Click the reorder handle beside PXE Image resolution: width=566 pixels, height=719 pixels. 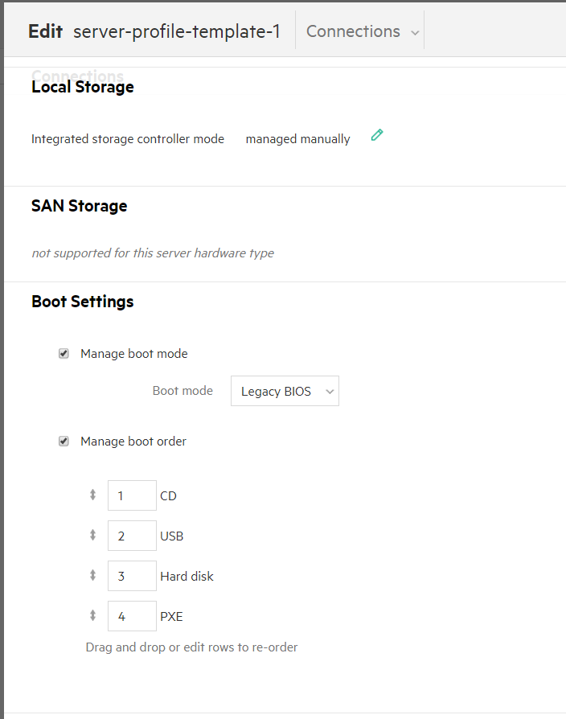click(92, 616)
